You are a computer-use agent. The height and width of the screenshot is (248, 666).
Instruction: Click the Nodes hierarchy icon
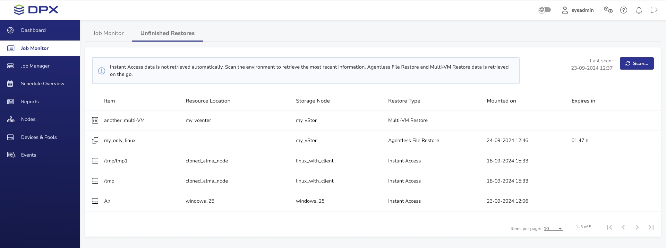click(11, 119)
